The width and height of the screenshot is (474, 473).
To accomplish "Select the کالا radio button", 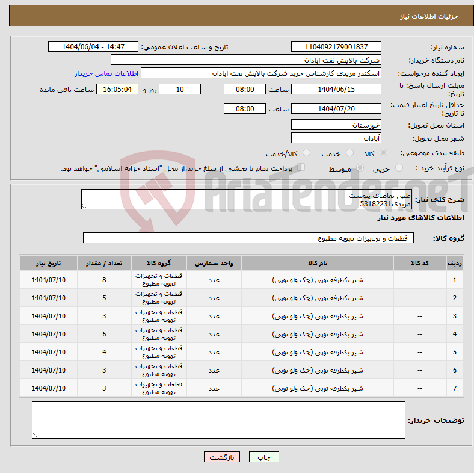I will click(x=383, y=153).
